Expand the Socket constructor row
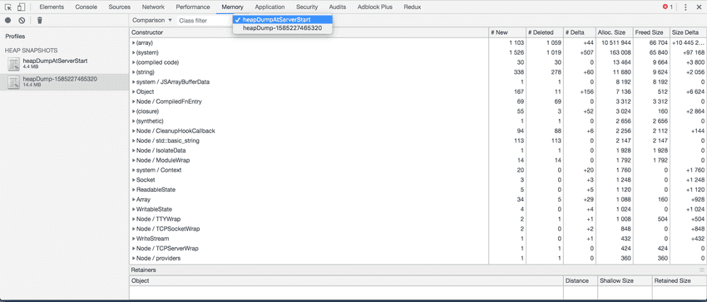This screenshot has height=302, width=707. click(133, 180)
